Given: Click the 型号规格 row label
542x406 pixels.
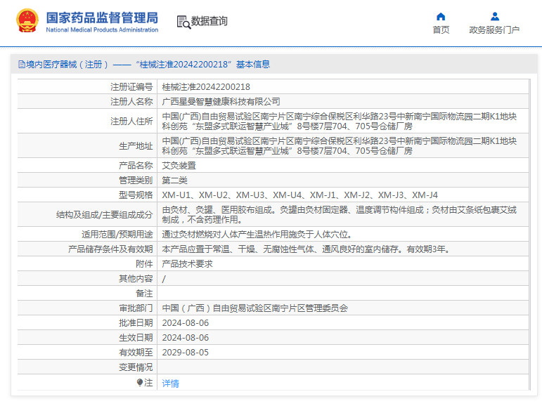Looking at the screenshot, I should (136, 195).
